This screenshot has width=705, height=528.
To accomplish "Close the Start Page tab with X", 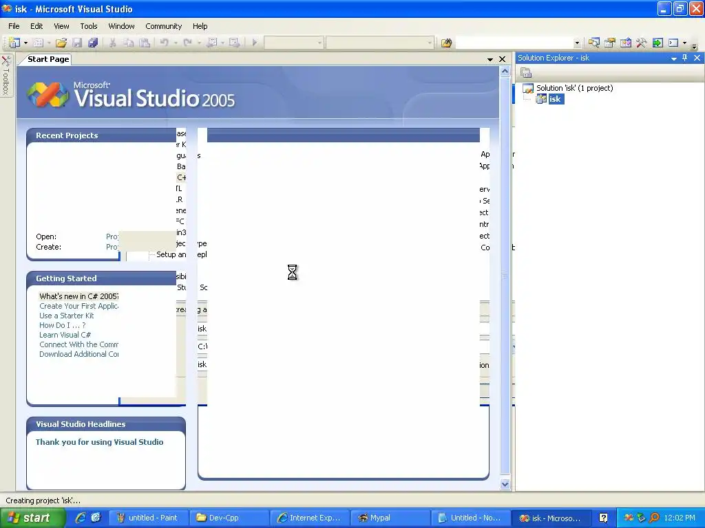I will pyautogui.click(x=502, y=59).
